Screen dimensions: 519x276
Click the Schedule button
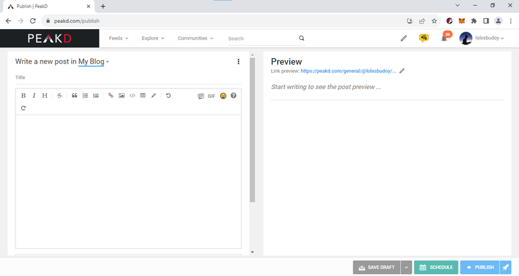click(x=436, y=267)
